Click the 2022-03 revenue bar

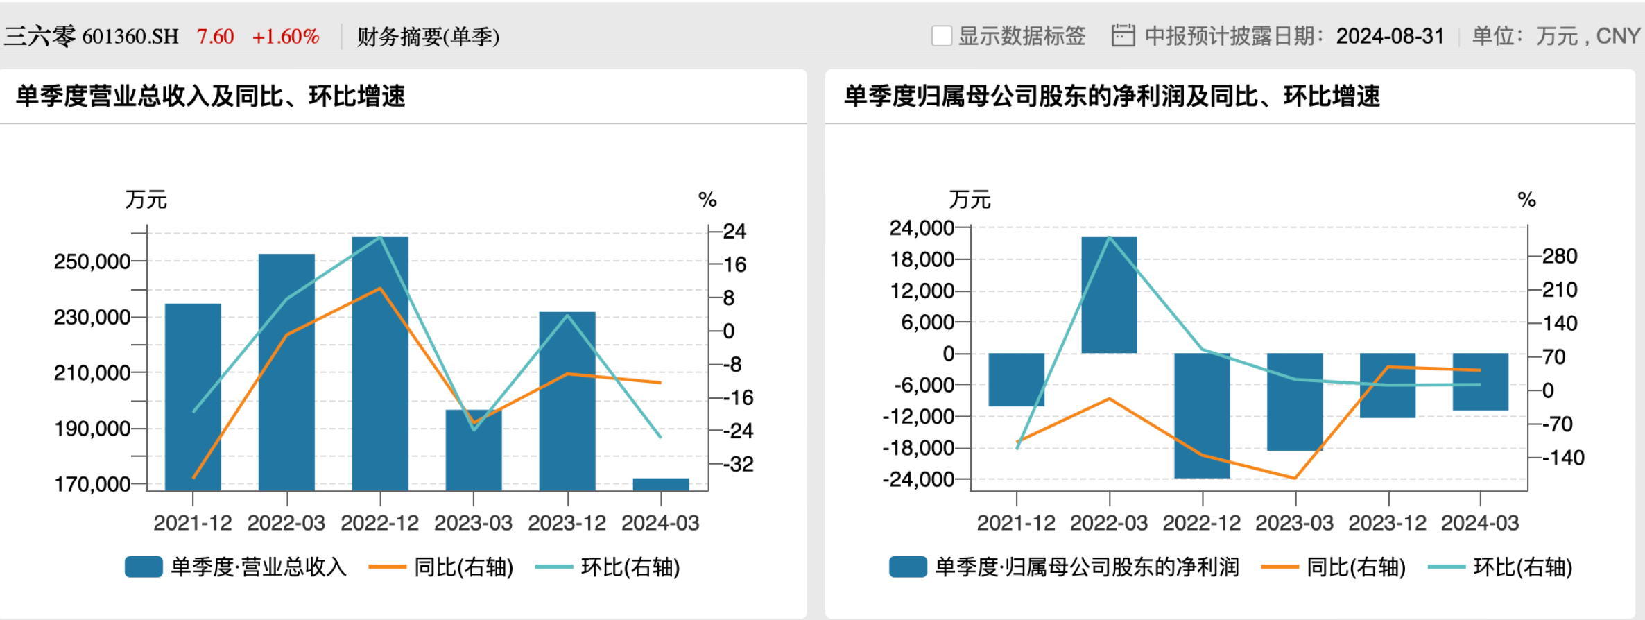click(286, 372)
